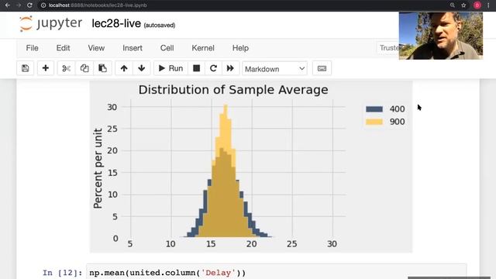Screen dimensions: 496x279
Task: Move selected cell down arrow
Action: (x=141, y=68)
